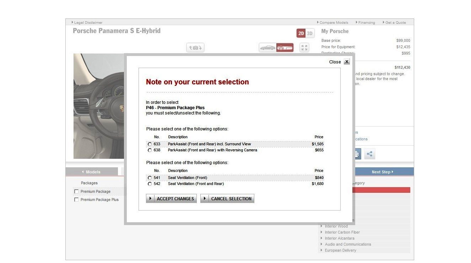This screenshot has height=263, width=471.
Task: Click 'P46 - Premium Package Plus' text
Action: point(175,108)
